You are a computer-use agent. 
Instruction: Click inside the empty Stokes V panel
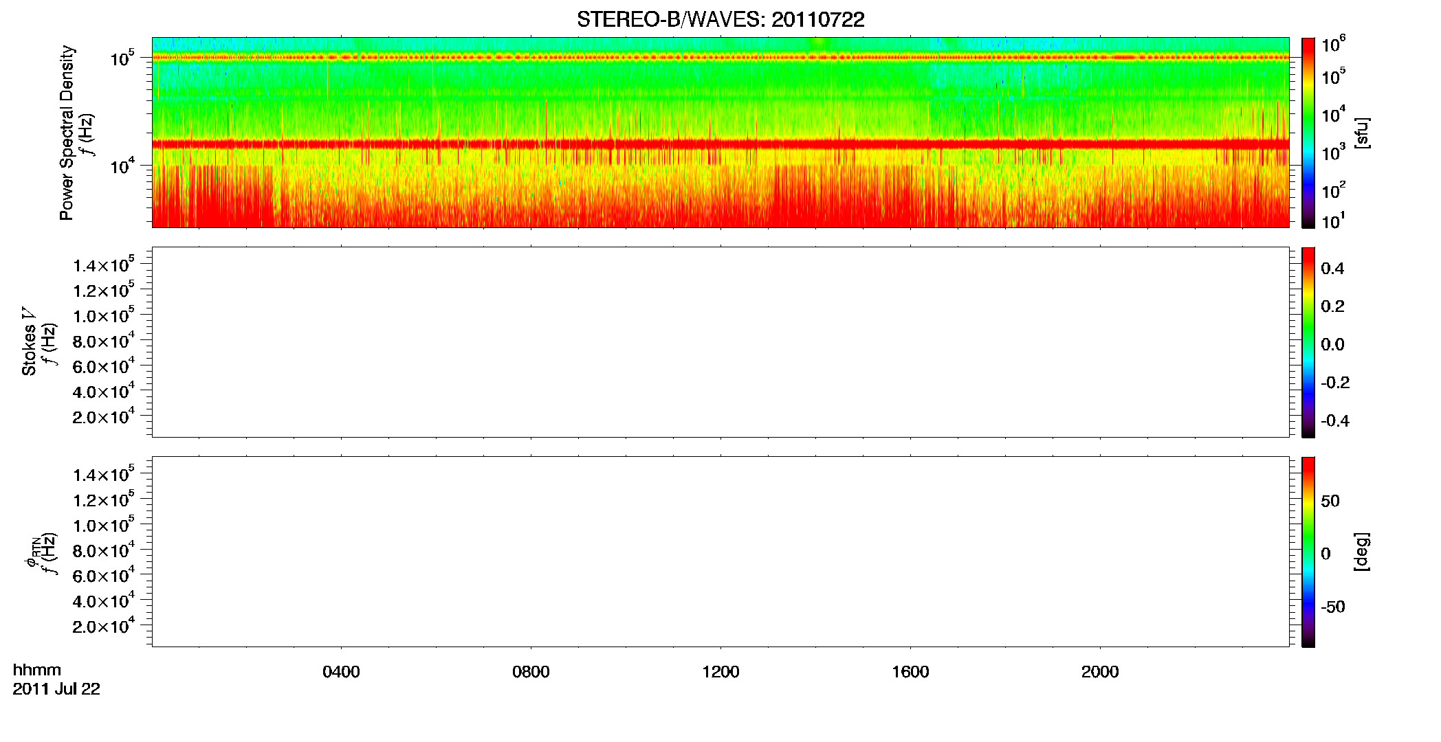coord(720,342)
